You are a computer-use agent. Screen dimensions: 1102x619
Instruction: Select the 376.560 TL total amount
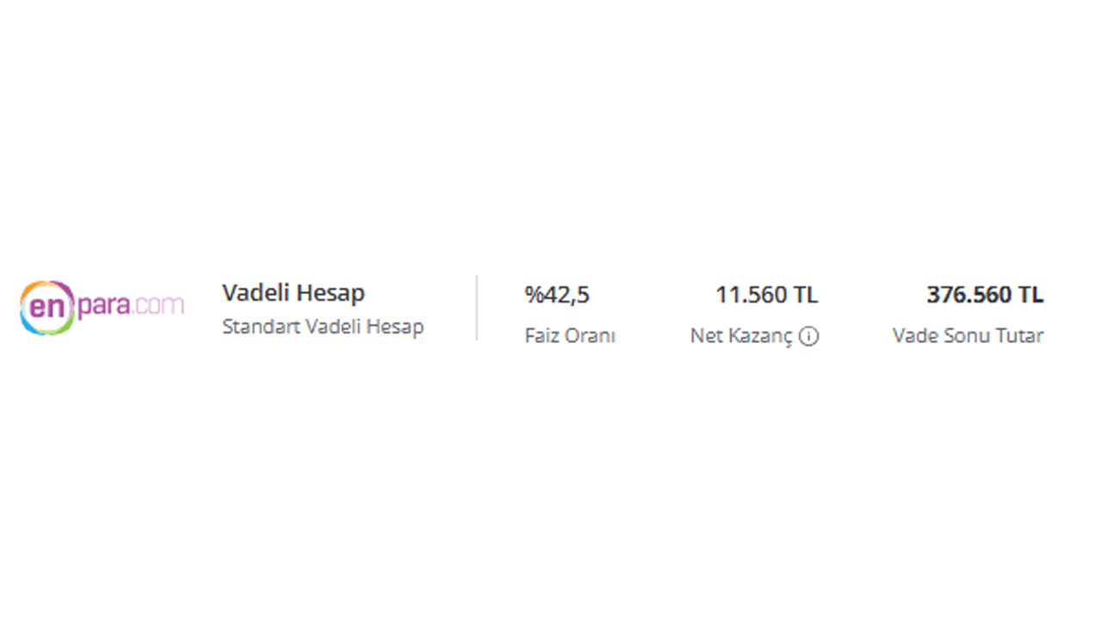click(x=985, y=295)
